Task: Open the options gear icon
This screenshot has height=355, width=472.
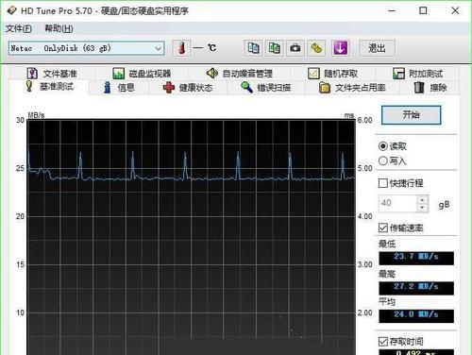Action: coord(316,48)
